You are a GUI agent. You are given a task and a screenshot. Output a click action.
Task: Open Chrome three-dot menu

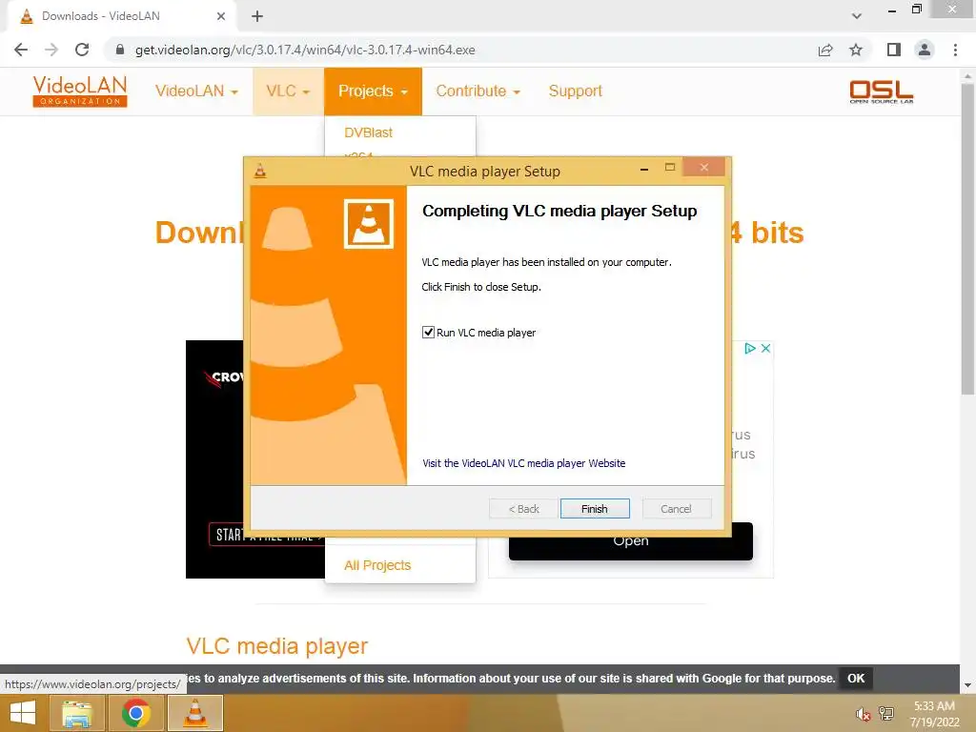(x=955, y=50)
